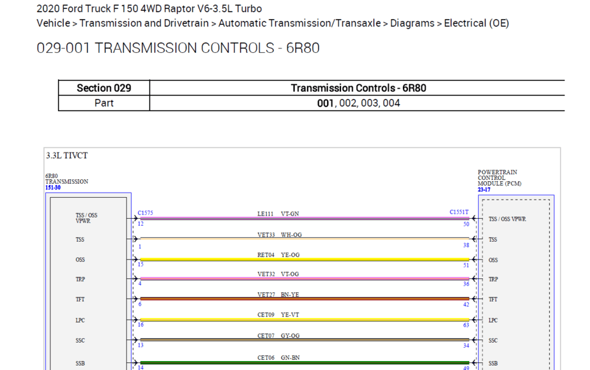
Task: Click connector label C1551T
Action: (458, 212)
